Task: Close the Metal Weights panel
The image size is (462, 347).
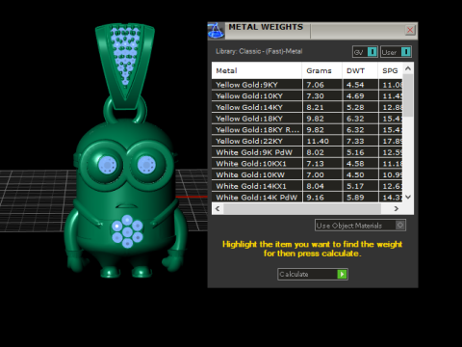Action: [410, 30]
